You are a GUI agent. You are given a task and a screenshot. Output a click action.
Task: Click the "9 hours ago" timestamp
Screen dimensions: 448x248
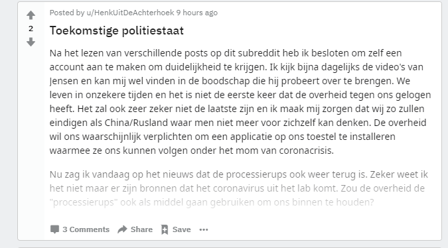pyautogui.click(x=197, y=13)
